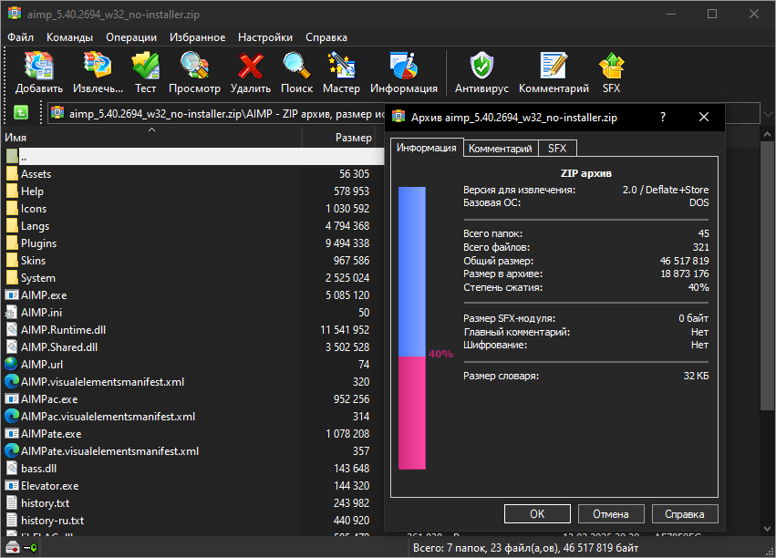Click the Информация toolbar icon
Screen dimensions: 776x558
coord(404,66)
